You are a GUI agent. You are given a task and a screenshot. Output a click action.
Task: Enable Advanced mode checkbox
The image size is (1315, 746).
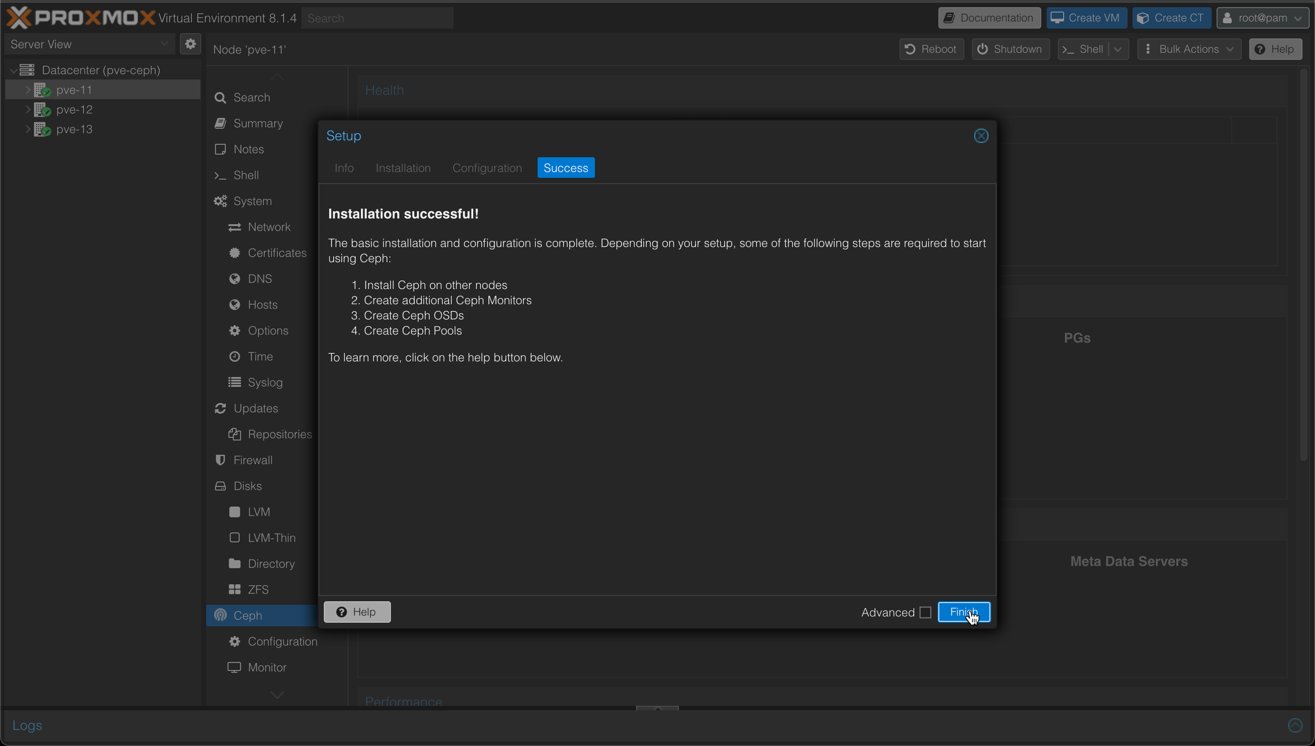pos(925,612)
